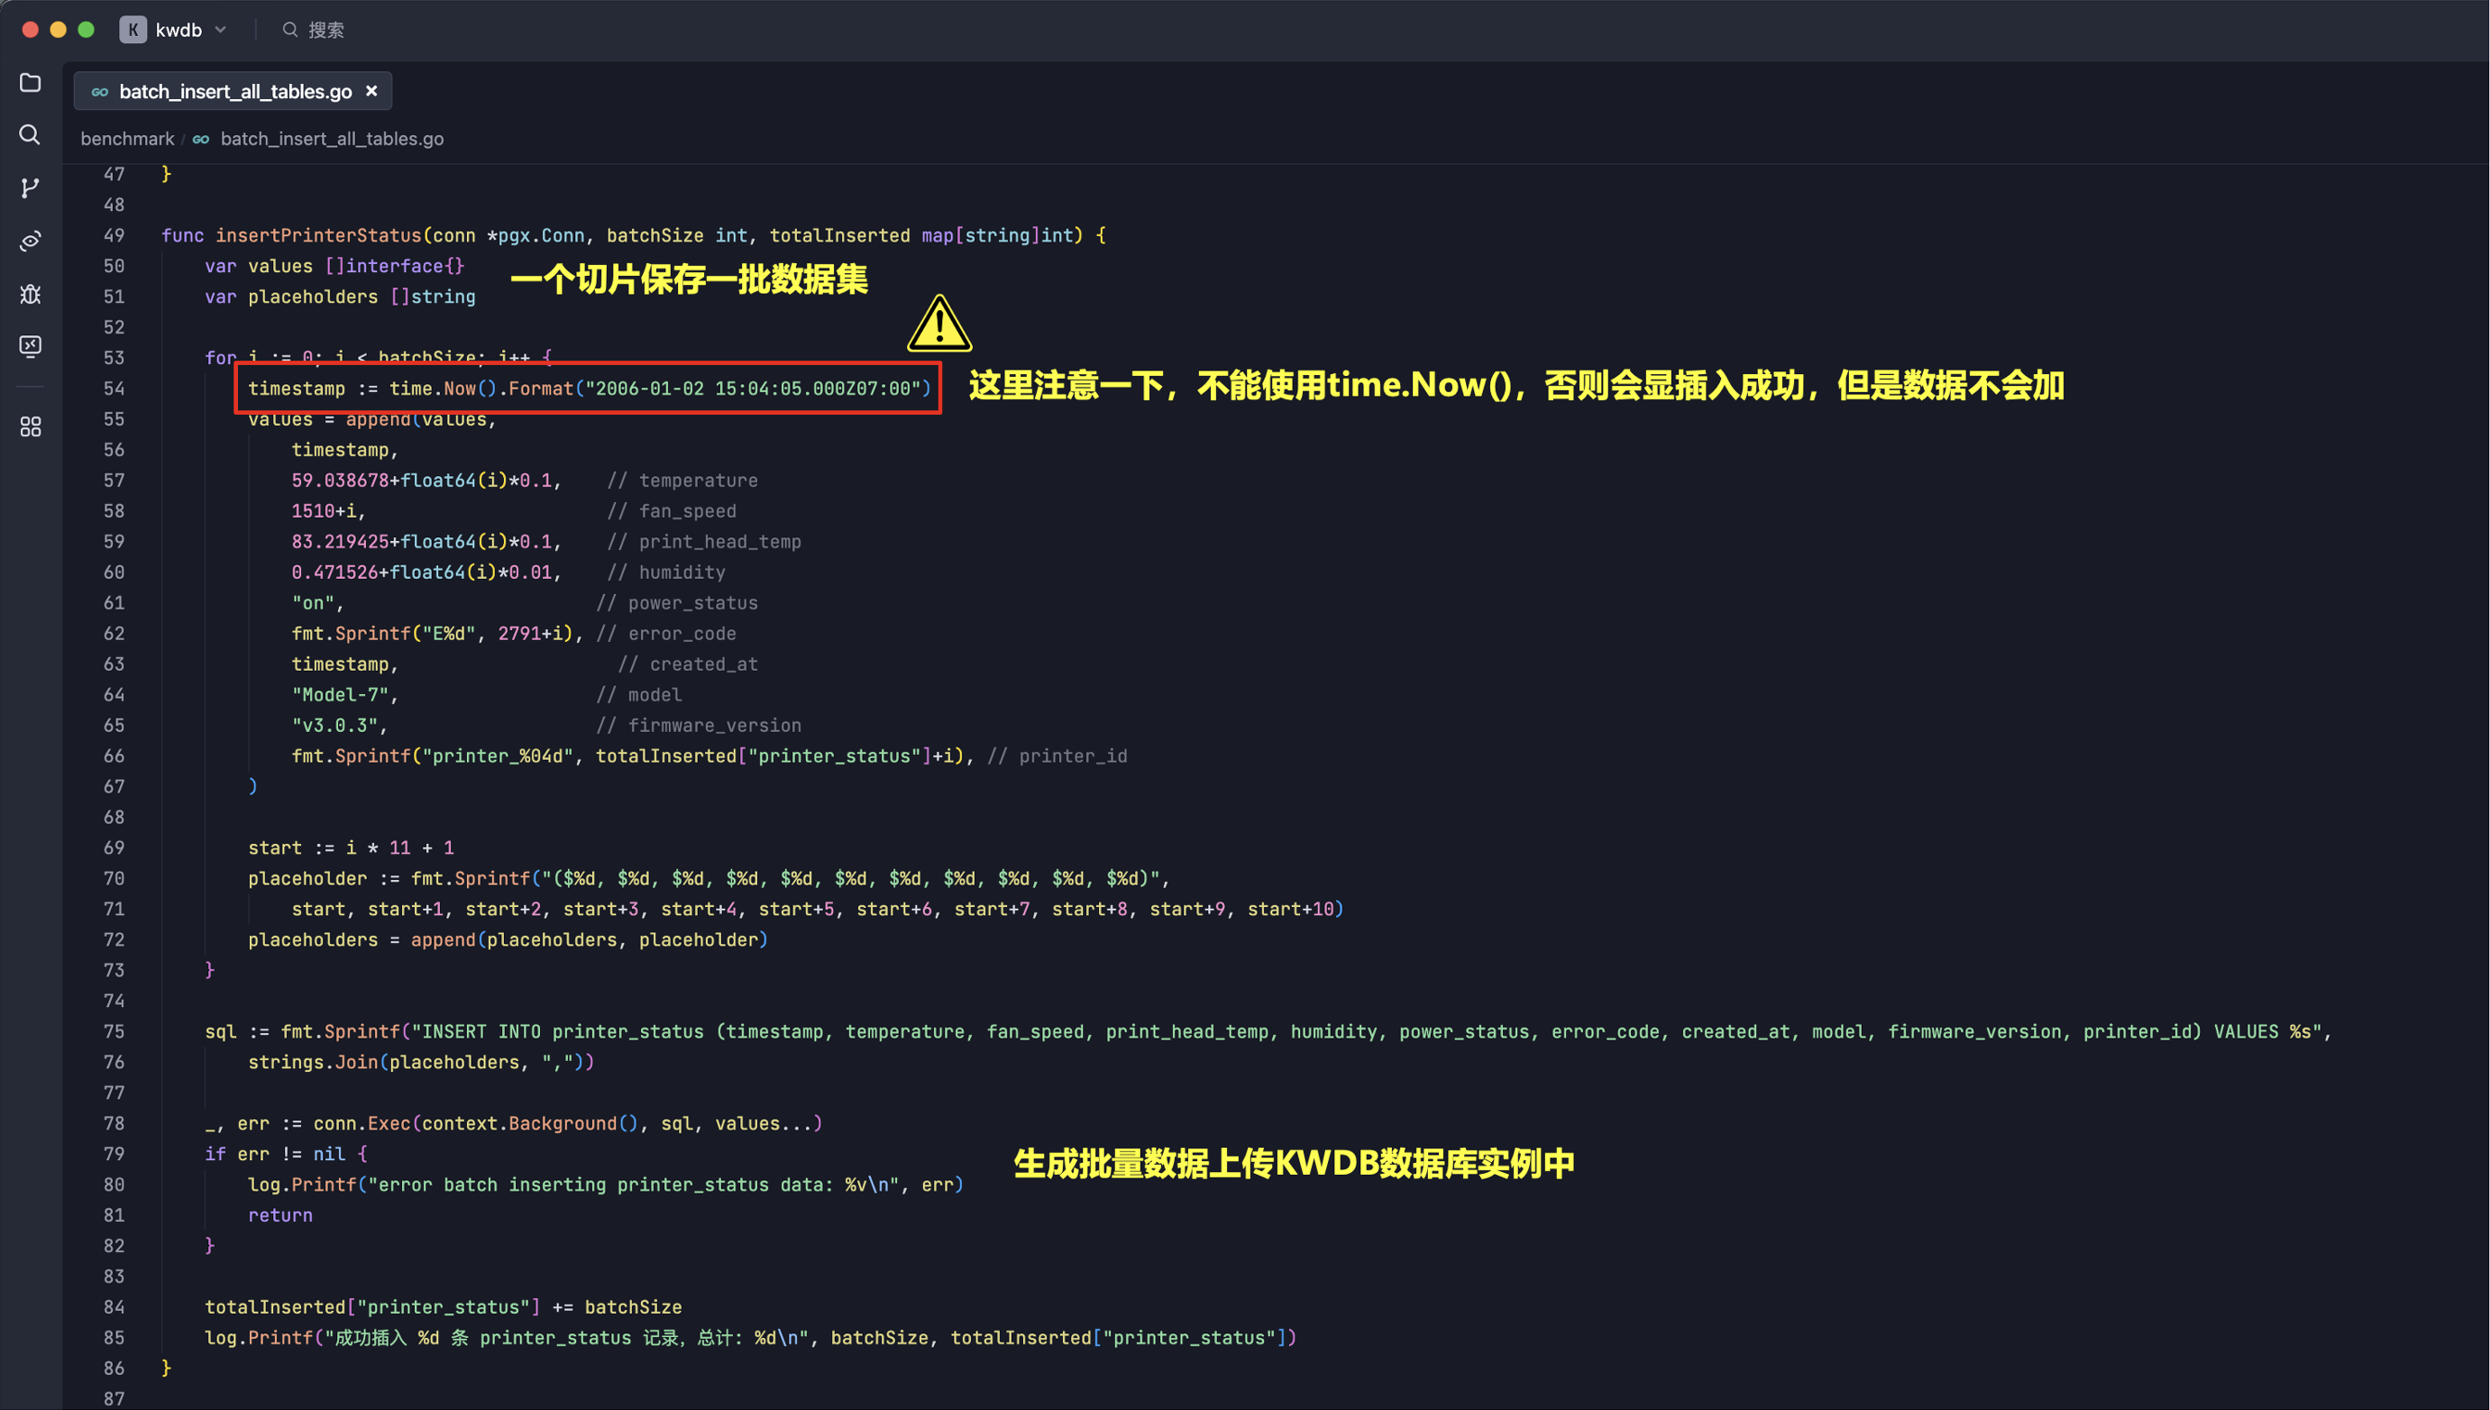Click line number 49 in the gutter
The height and width of the screenshot is (1410, 2490).
tap(114, 235)
